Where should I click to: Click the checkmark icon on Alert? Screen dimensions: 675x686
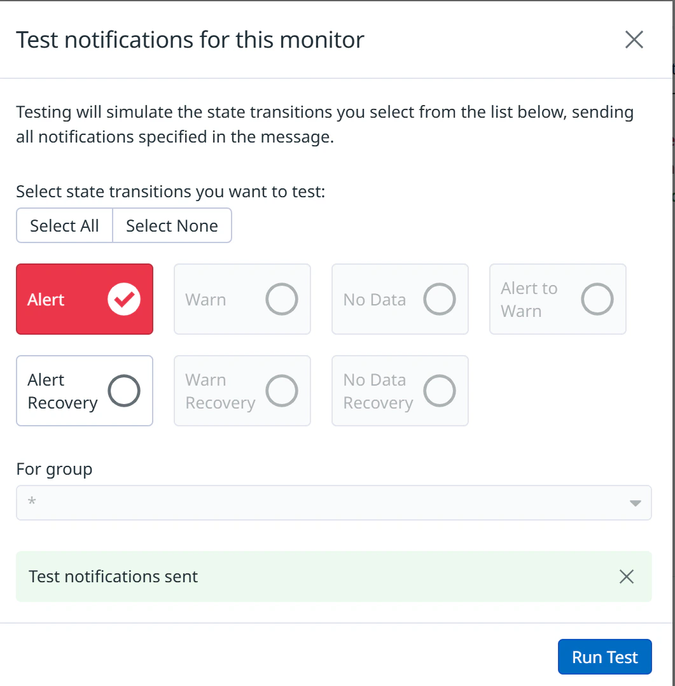click(x=125, y=299)
